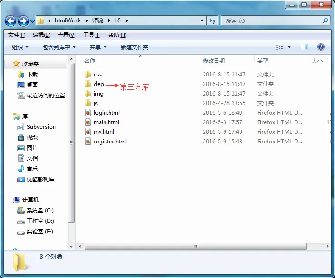Screen dimensions: 335x278
Task: Select h5 in the address path
Action: pyautogui.click(x=118, y=20)
